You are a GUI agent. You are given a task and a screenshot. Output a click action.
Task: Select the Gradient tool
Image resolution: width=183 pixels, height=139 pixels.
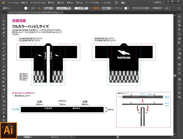coord(4,90)
